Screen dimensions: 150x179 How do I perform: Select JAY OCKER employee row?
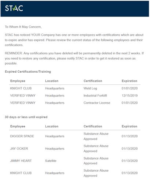(75, 149)
